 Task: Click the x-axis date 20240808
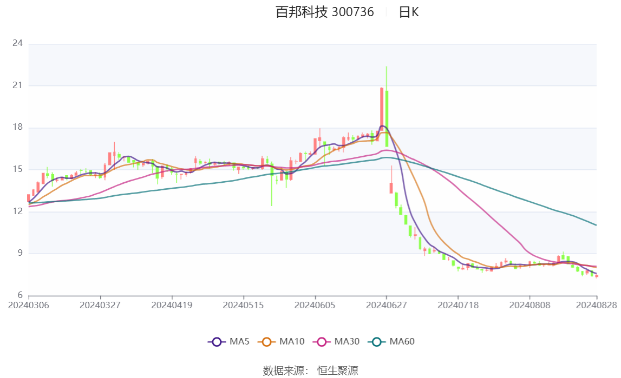(x=530, y=305)
